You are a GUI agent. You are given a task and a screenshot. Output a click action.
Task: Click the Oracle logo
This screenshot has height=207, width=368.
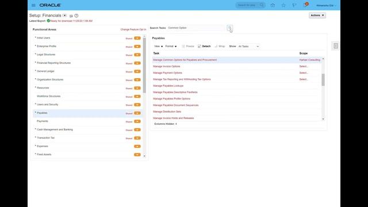(x=50, y=5)
